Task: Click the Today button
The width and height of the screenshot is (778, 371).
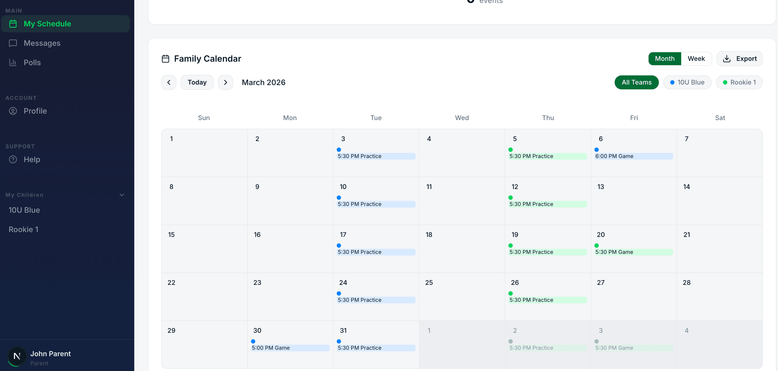Action: point(197,82)
